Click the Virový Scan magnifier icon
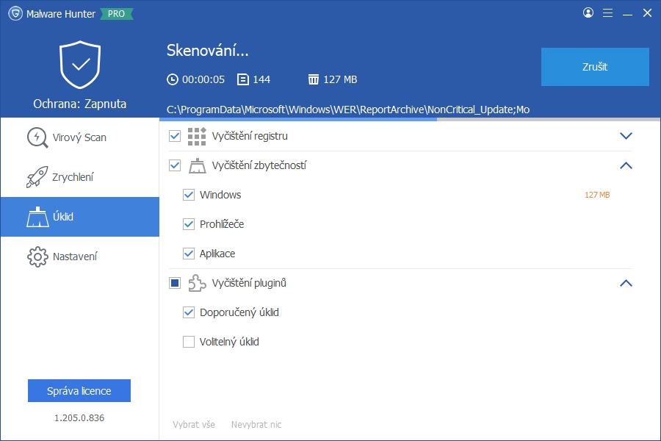This screenshot has height=441, width=661. tap(37, 137)
